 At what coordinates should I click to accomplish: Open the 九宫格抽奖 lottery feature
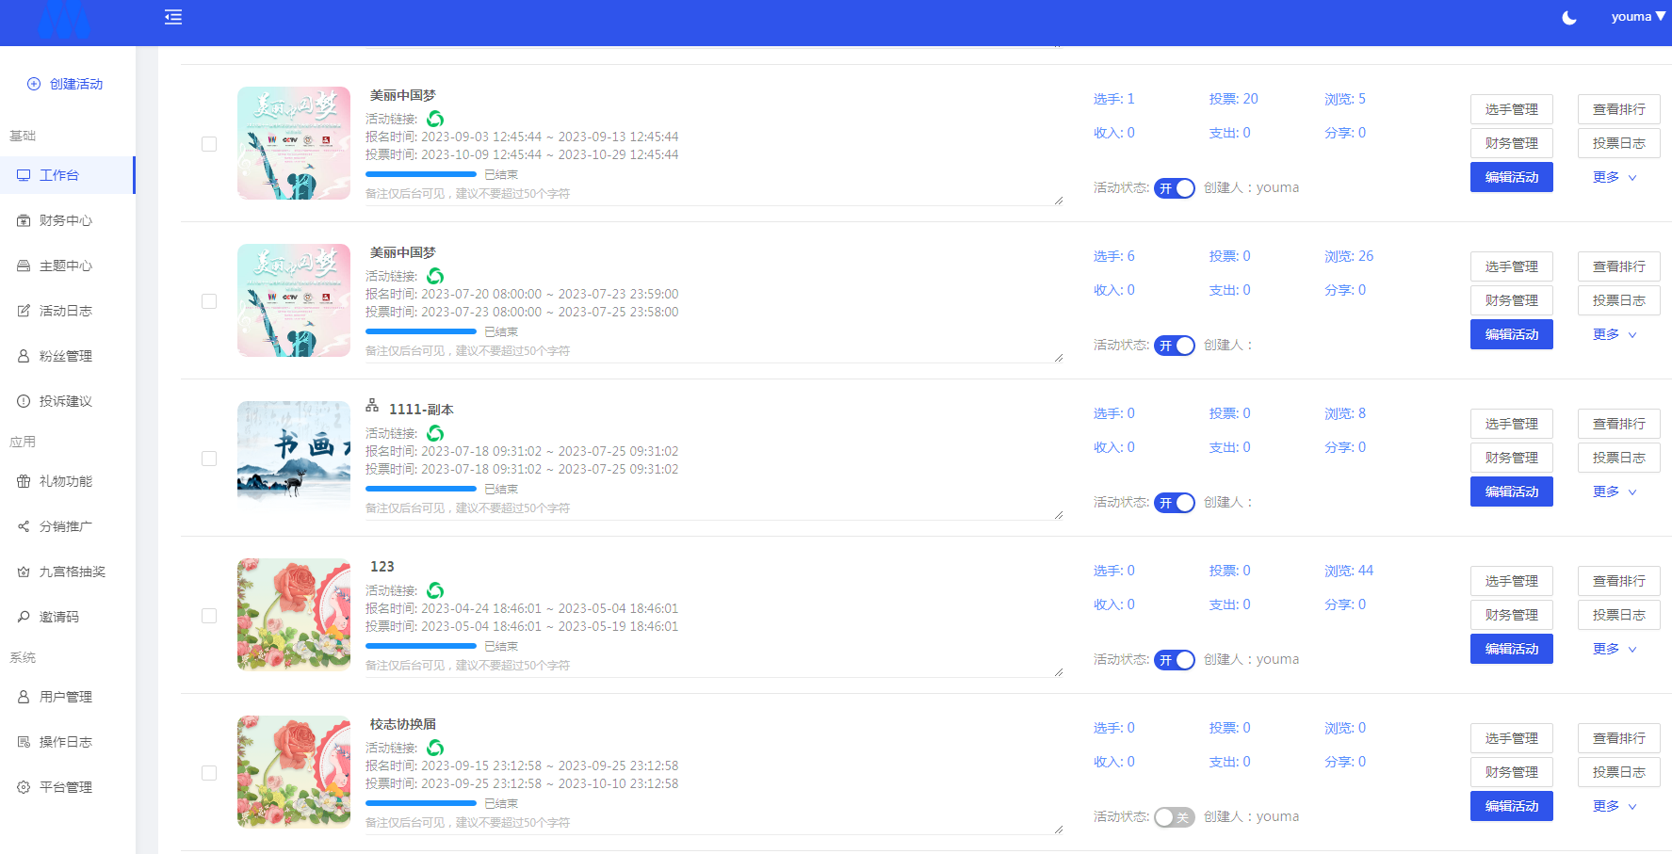[71, 572]
